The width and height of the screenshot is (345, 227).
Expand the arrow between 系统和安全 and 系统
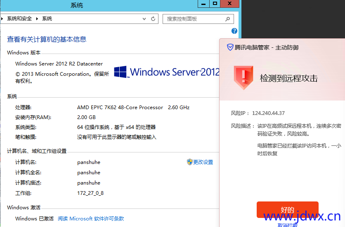point(37,19)
